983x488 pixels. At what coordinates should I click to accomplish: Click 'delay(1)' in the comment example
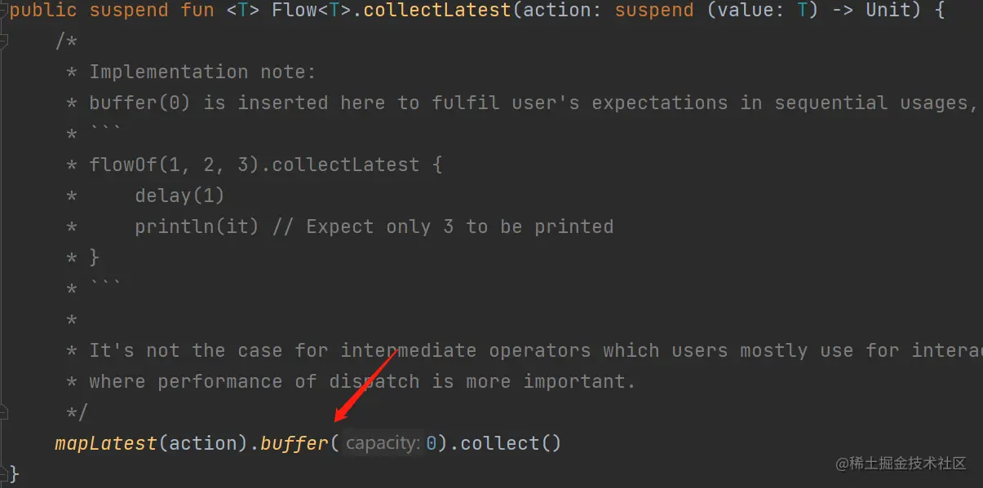click(x=179, y=196)
